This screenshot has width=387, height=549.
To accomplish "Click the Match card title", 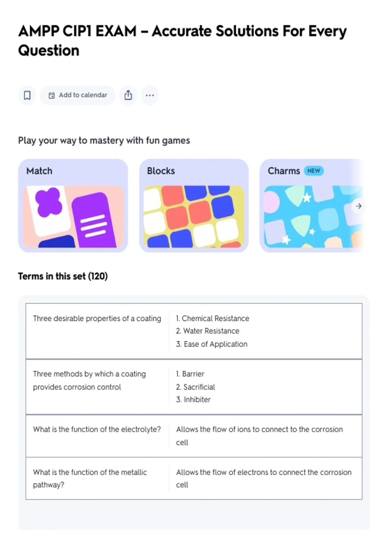I will [39, 171].
